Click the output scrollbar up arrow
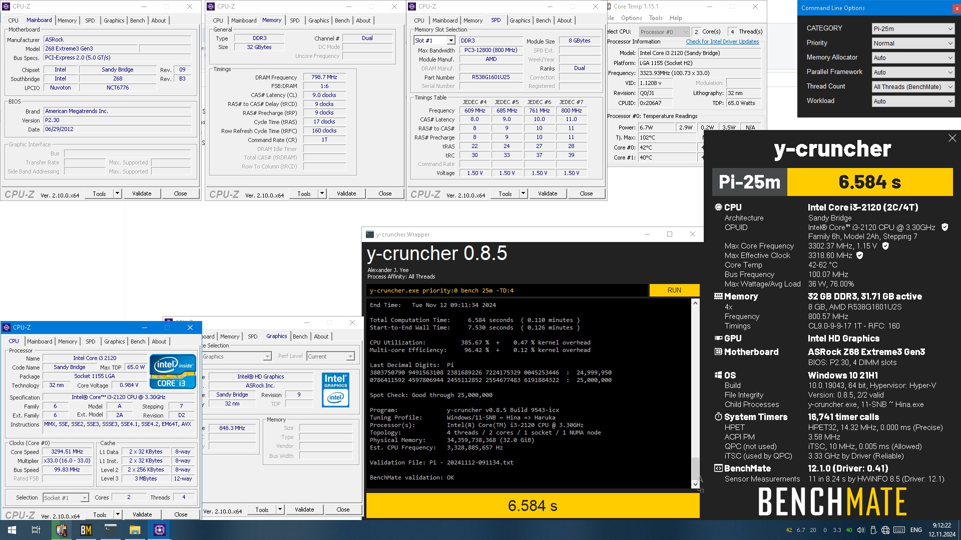Image resolution: width=961 pixels, height=540 pixels. point(695,302)
